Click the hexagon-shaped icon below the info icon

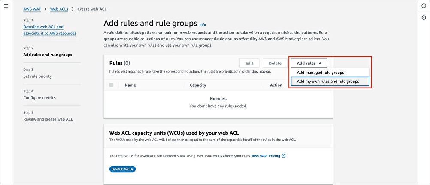424,18
